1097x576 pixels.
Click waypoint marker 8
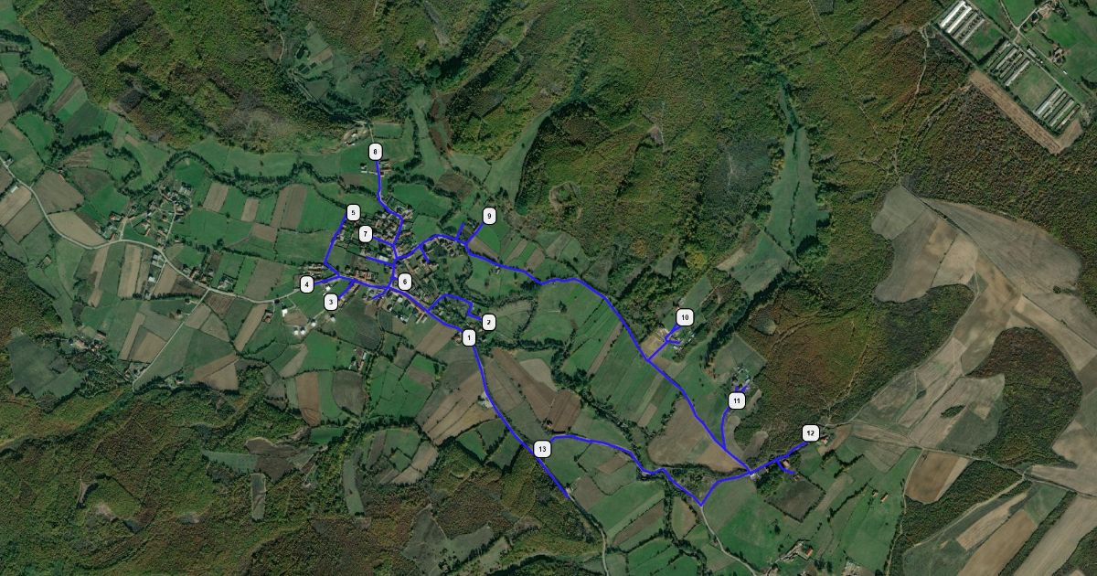tap(375, 151)
